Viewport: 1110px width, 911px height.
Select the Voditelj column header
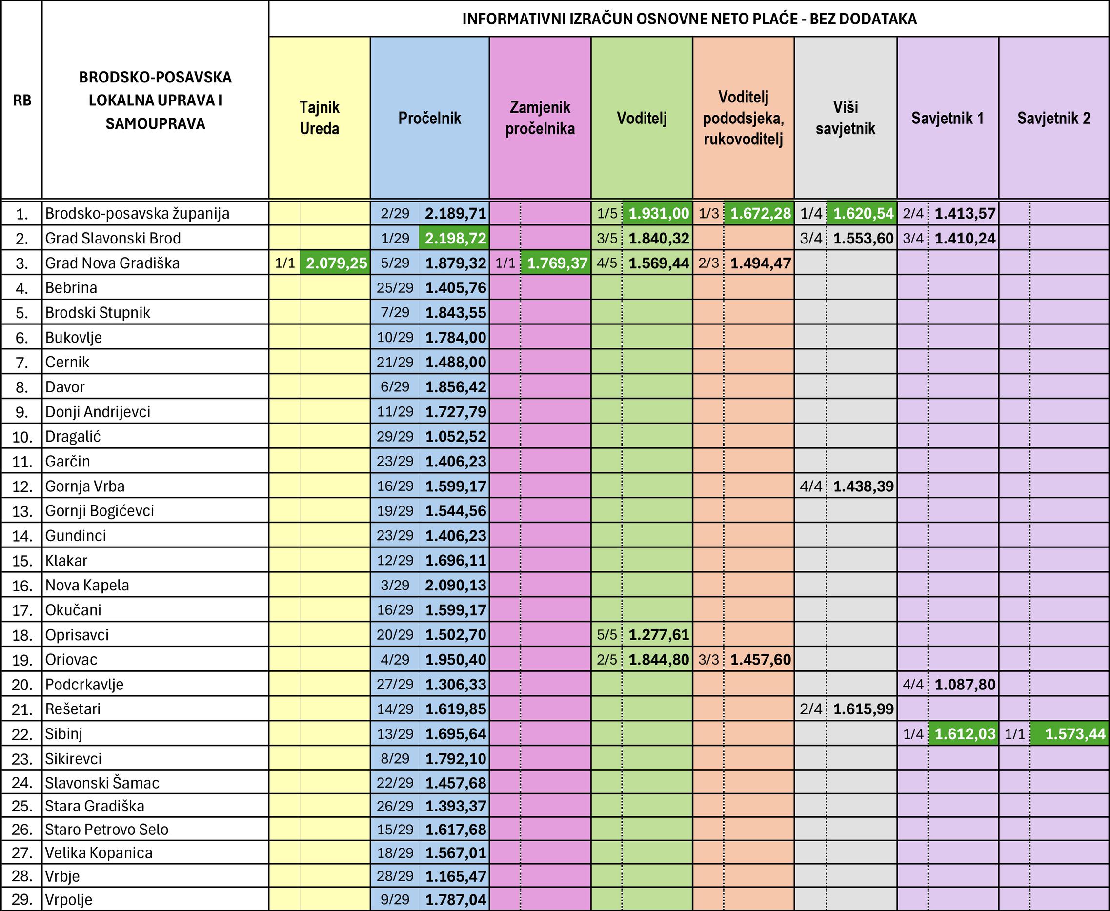pyautogui.click(x=641, y=118)
